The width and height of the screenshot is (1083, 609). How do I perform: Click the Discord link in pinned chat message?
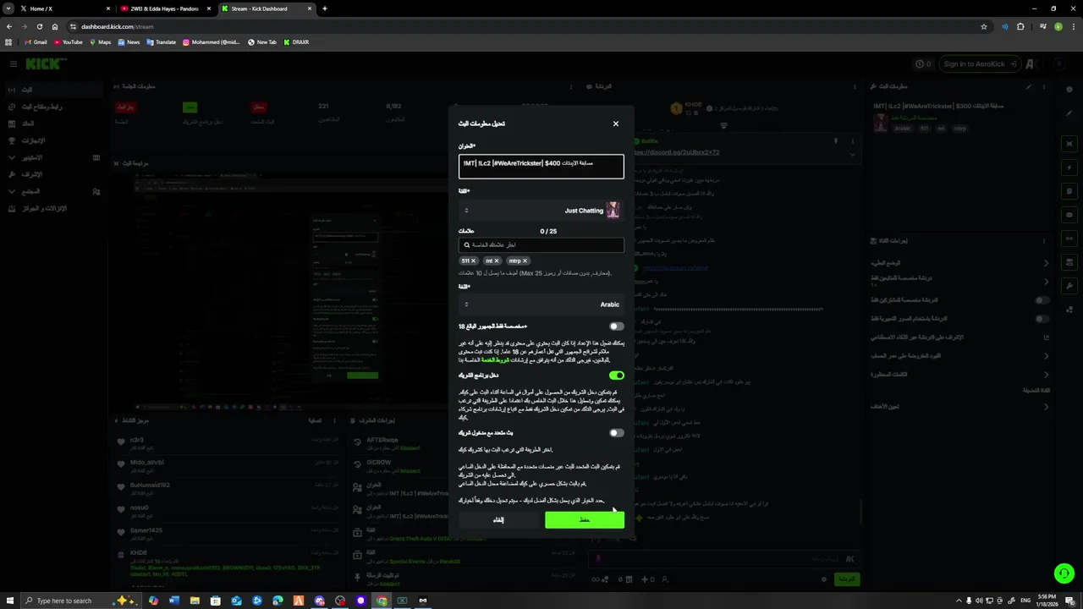click(x=675, y=152)
